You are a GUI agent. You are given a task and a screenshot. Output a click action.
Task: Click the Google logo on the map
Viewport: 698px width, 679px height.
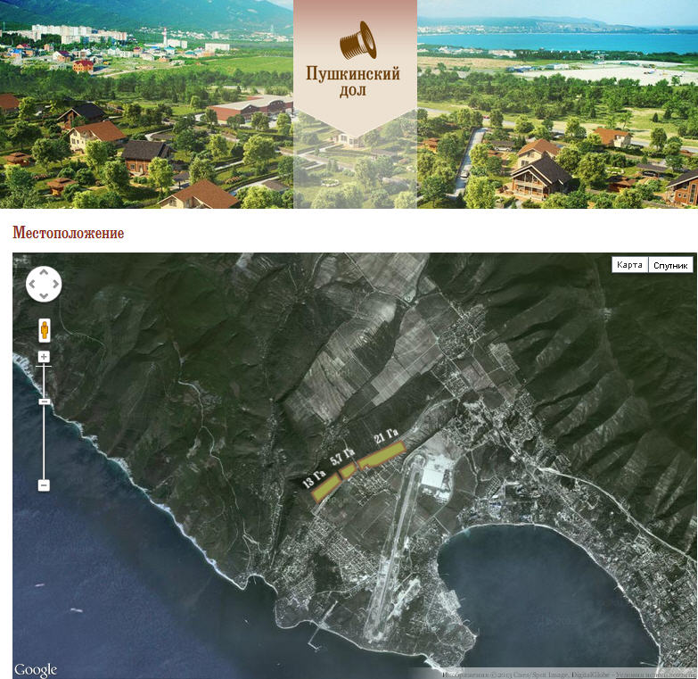coord(36,670)
